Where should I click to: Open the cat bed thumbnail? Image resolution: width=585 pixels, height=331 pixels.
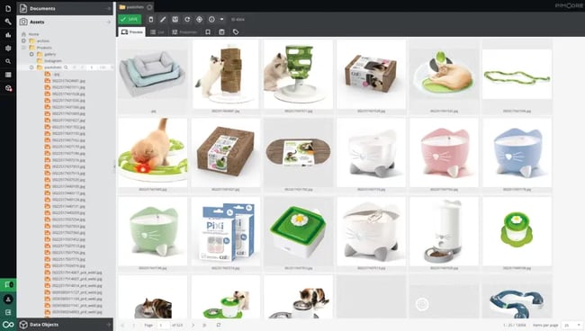153,75
